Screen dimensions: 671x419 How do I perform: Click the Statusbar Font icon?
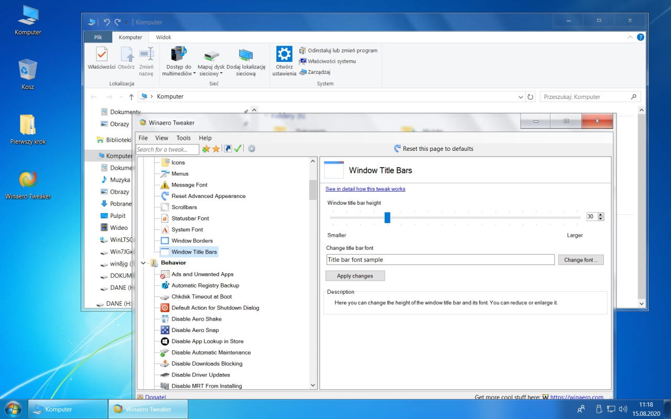[x=165, y=218]
